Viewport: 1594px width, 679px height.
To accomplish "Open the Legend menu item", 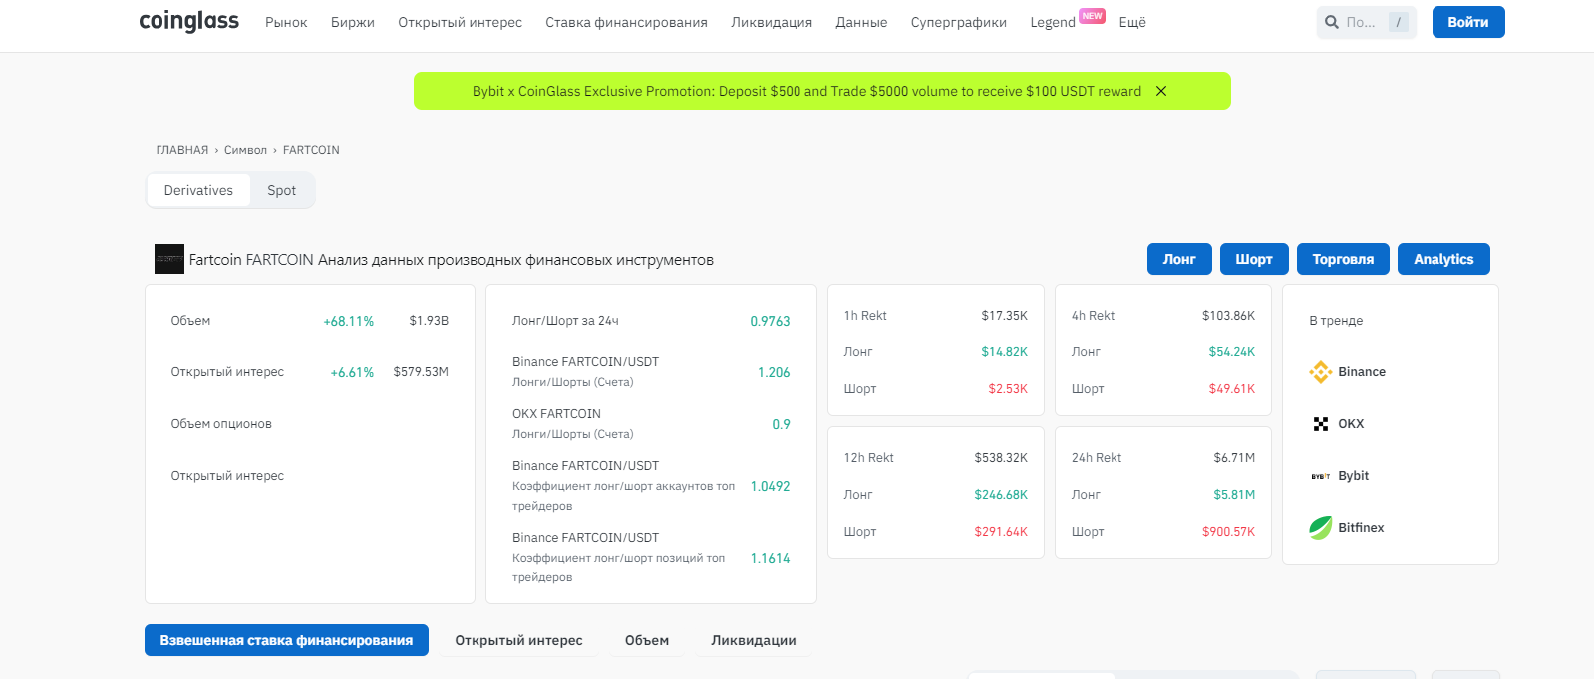I will tap(1053, 22).
